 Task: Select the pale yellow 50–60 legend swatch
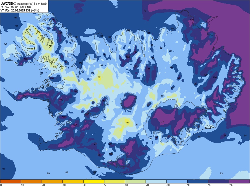pos(114,182)
